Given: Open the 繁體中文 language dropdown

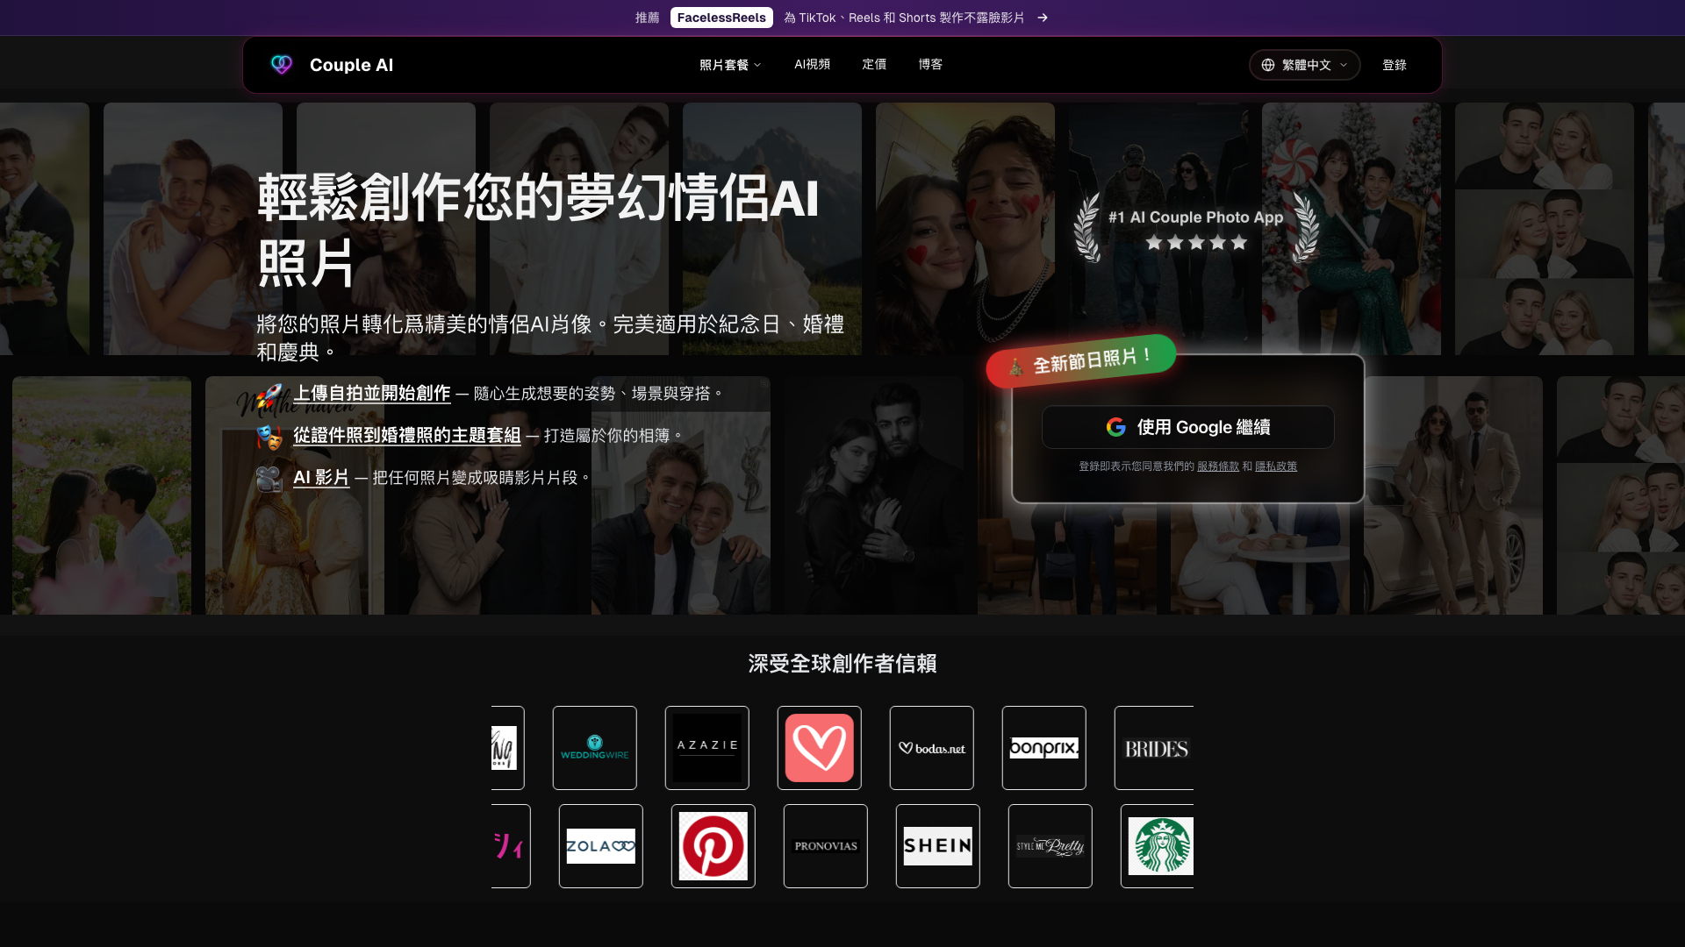Looking at the screenshot, I should [1305, 65].
